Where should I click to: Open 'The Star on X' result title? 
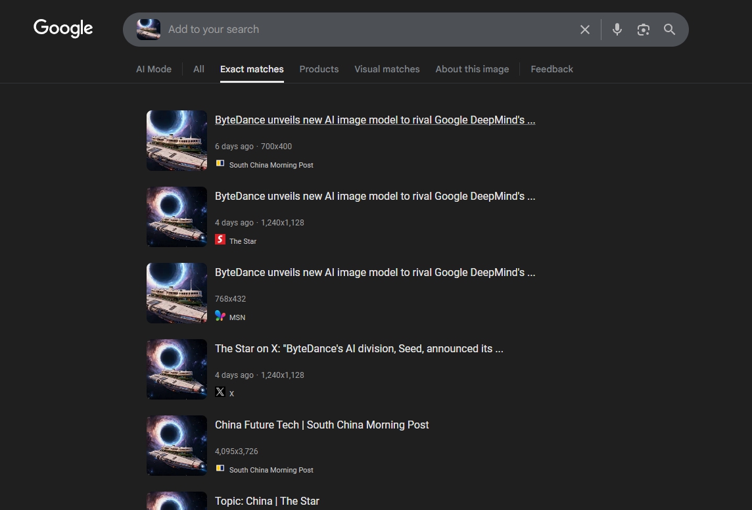tap(359, 348)
